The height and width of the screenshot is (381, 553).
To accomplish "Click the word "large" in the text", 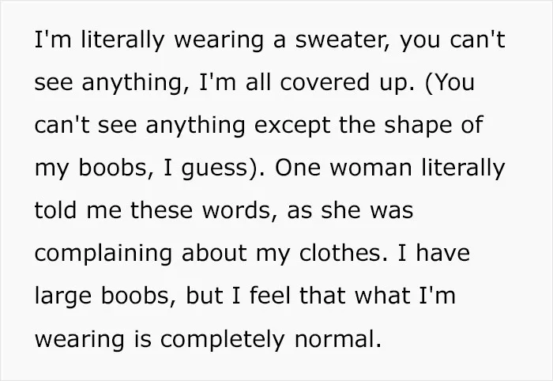I will 63,296.
